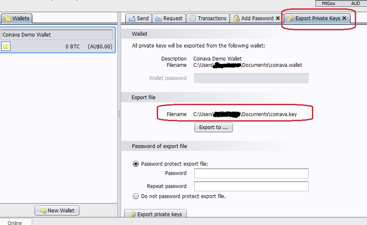Screen dimensions: 367x225
Task: Create a New Wallet
Action: [x=57, y=210]
